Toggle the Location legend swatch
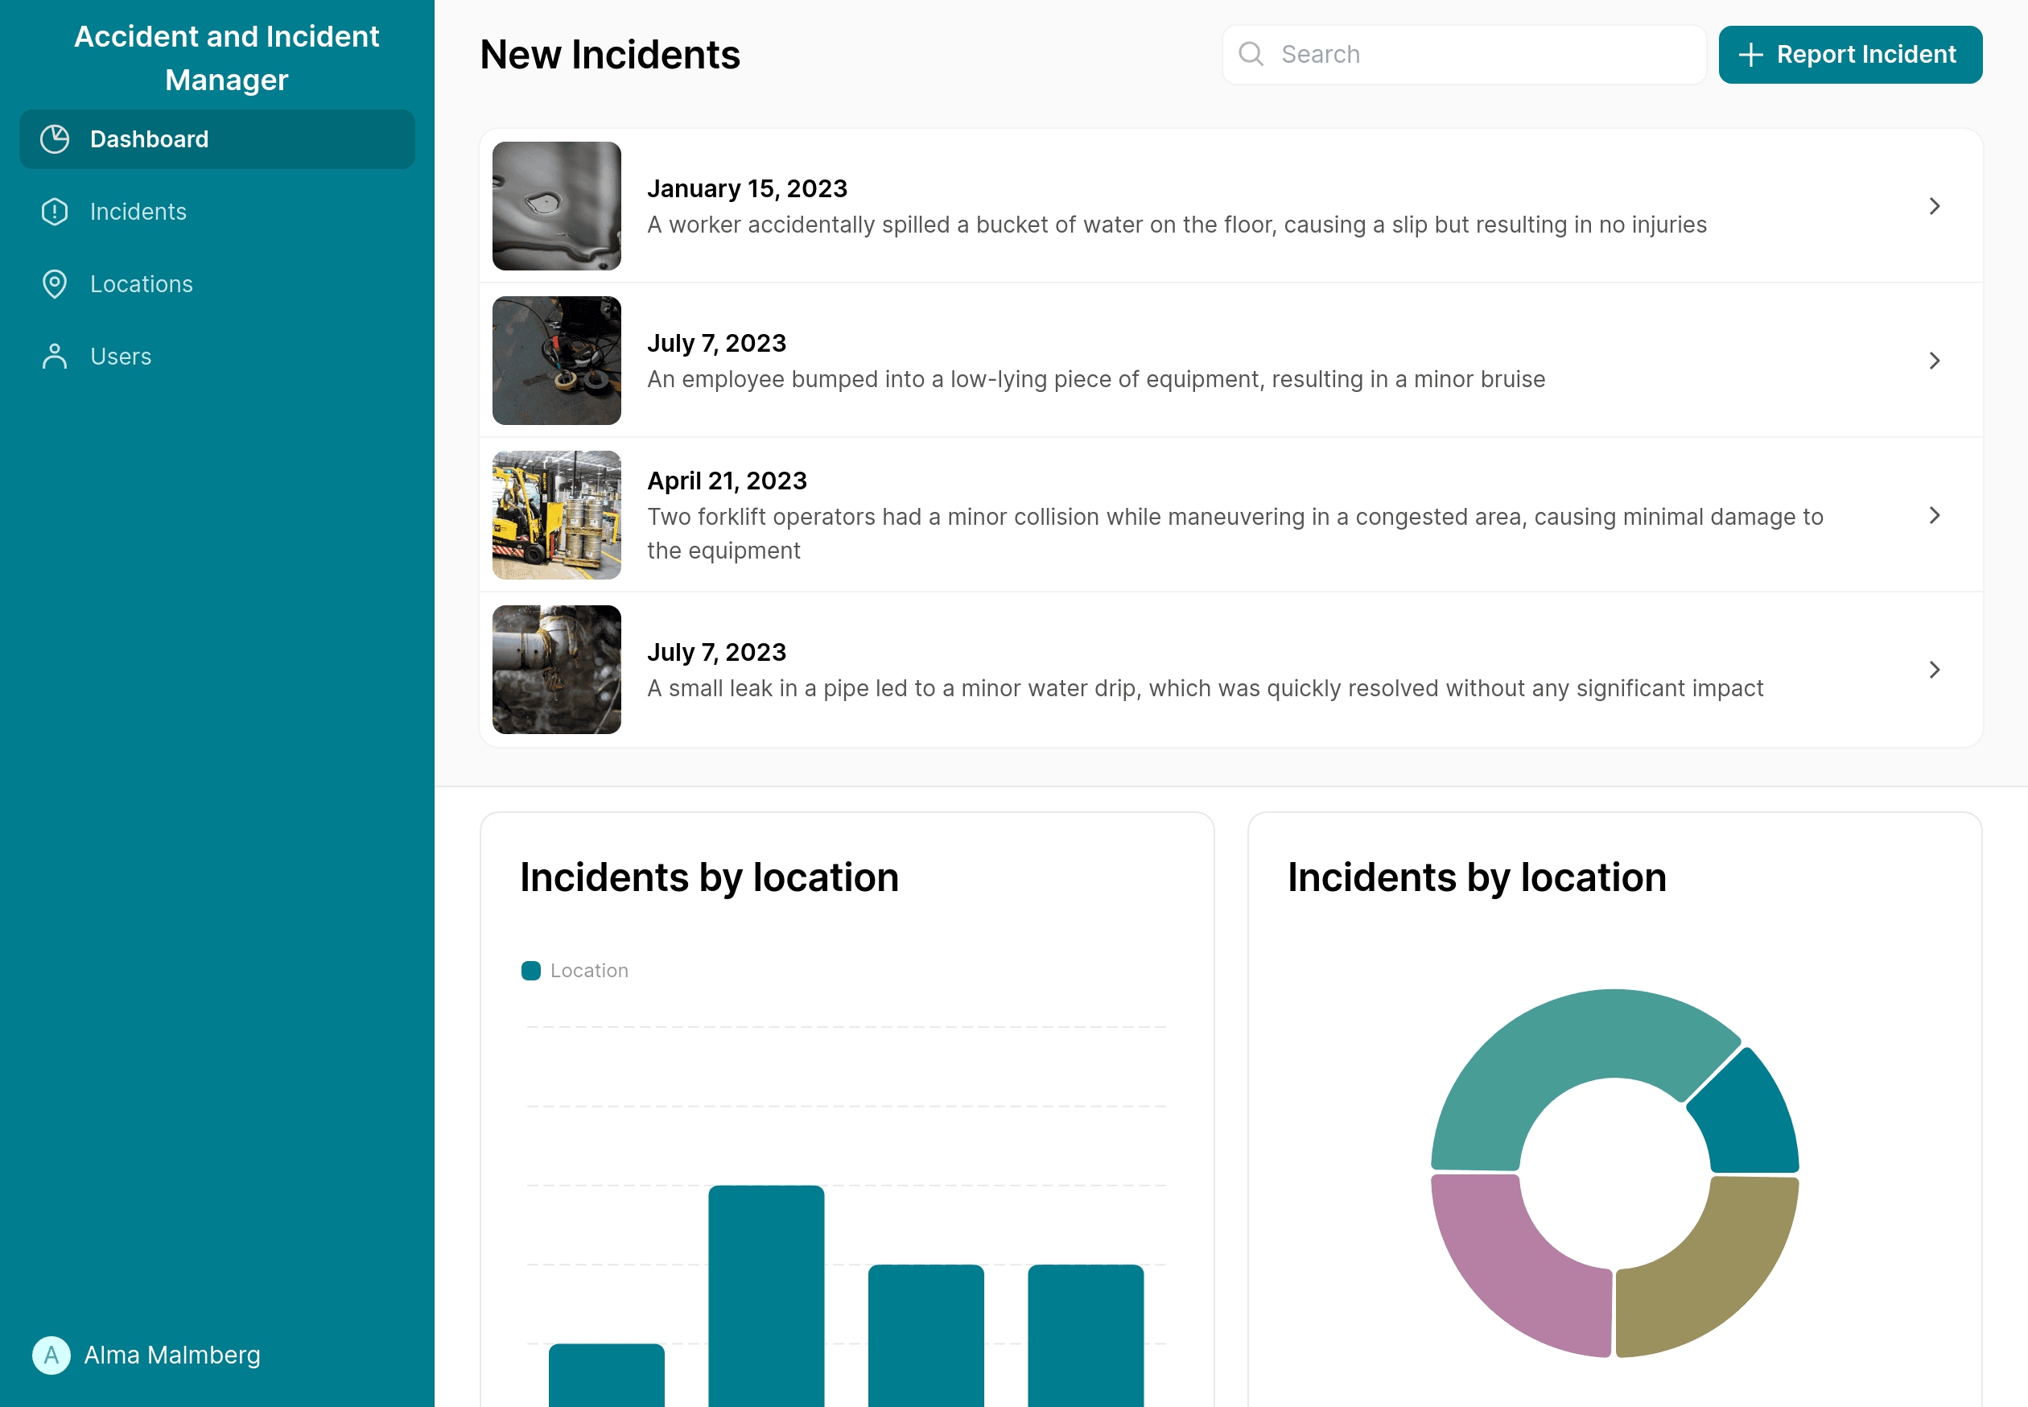Viewport: 2028px width, 1407px height. [x=530, y=971]
